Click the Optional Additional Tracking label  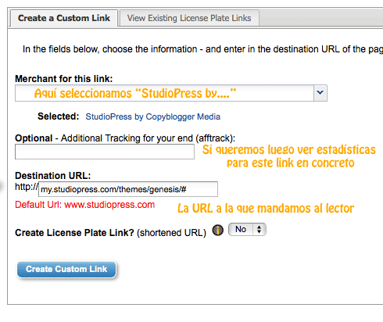[125, 138]
